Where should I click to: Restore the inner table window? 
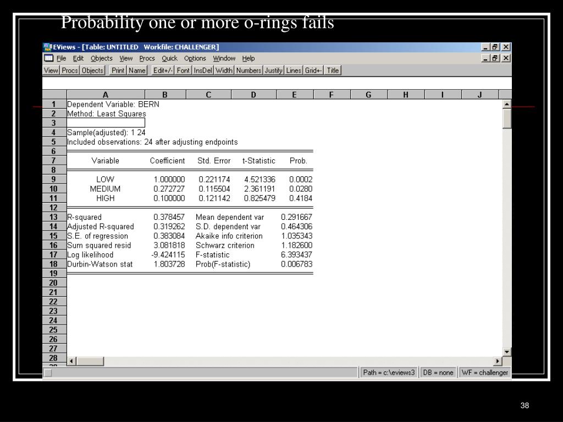click(495, 58)
